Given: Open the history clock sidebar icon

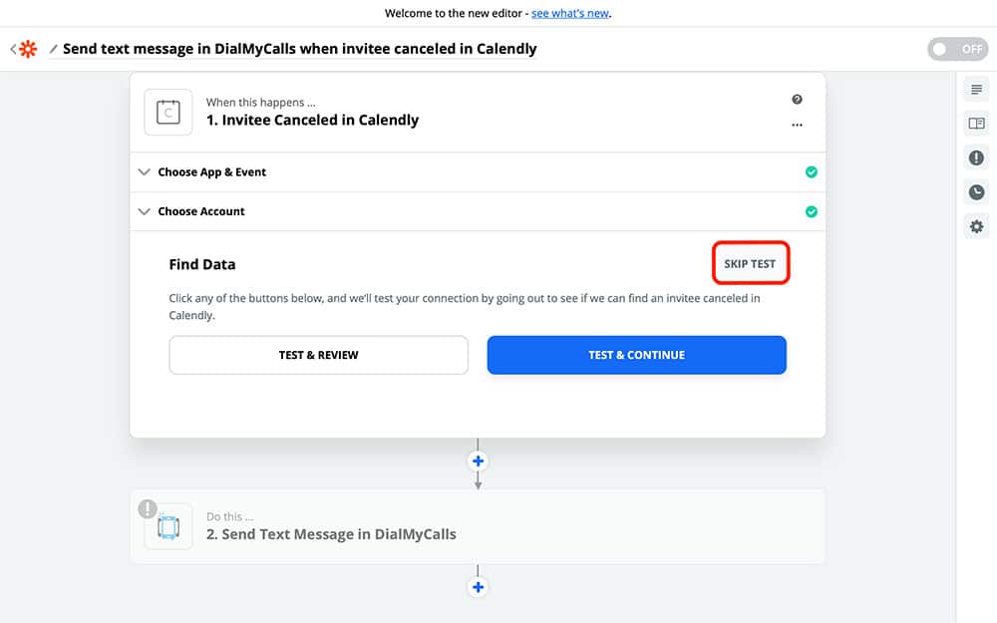Looking at the screenshot, I should tap(976, 192).
